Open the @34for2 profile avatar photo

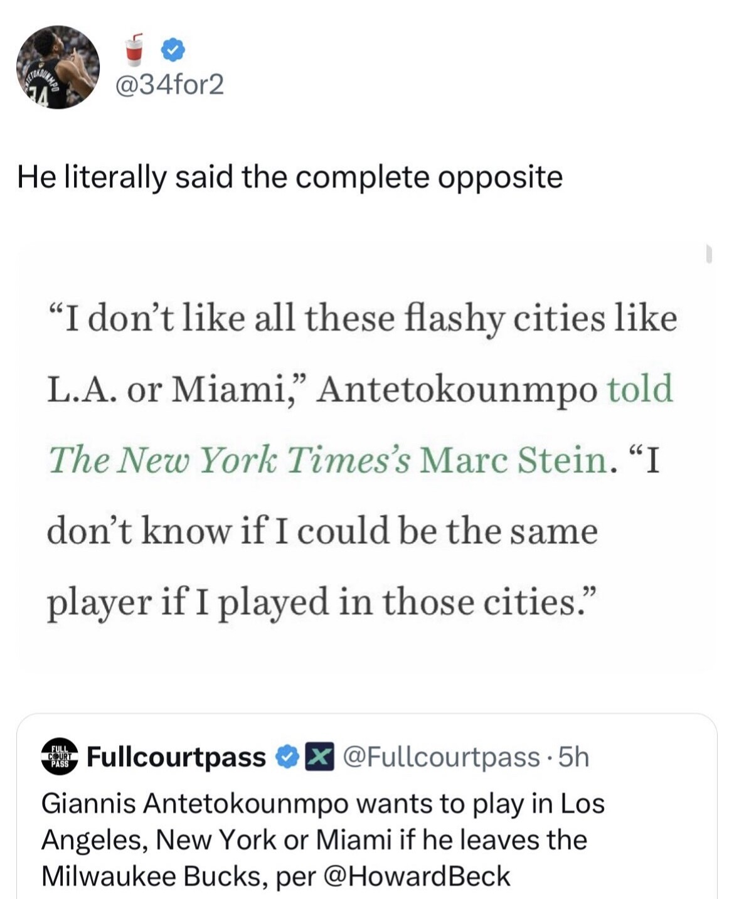click(57, 67)
